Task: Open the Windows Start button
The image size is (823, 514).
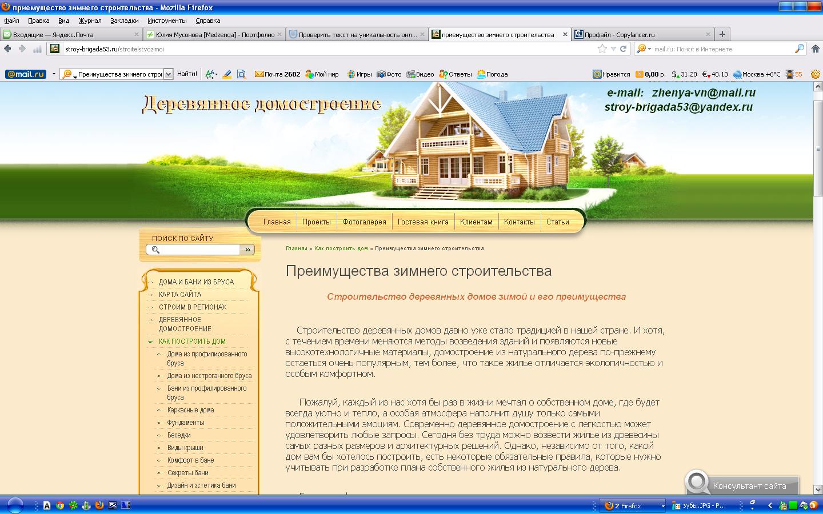Action: pos(14,505)
